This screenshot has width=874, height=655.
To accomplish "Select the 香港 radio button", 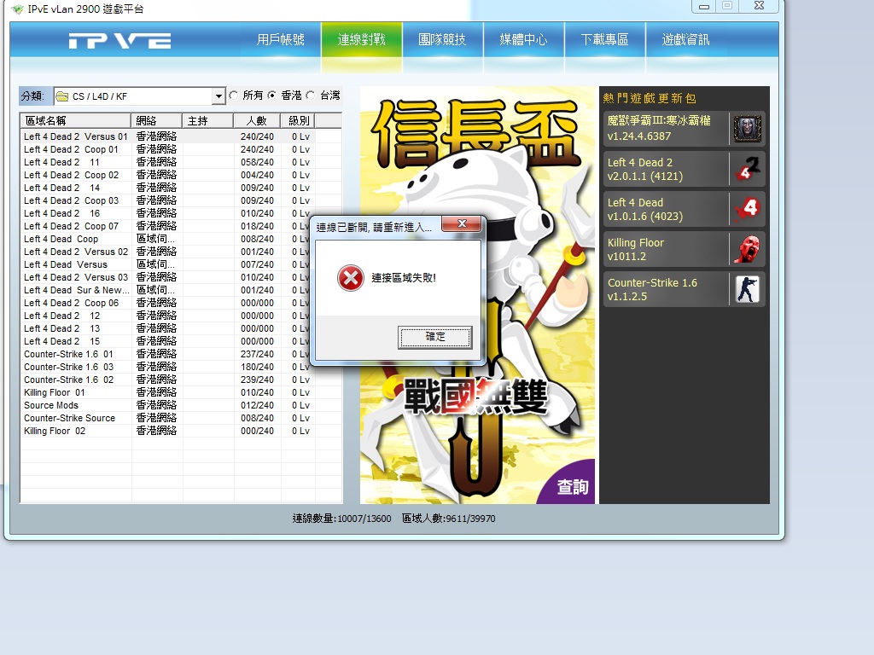I will (x=271, y=96).
